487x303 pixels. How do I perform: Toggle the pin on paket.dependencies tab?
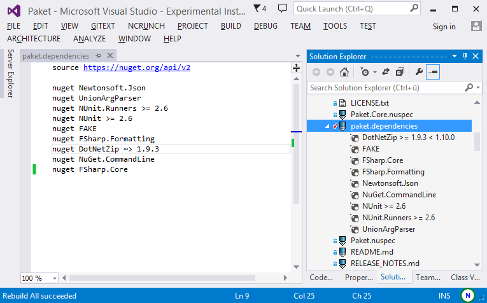(98, 56)
